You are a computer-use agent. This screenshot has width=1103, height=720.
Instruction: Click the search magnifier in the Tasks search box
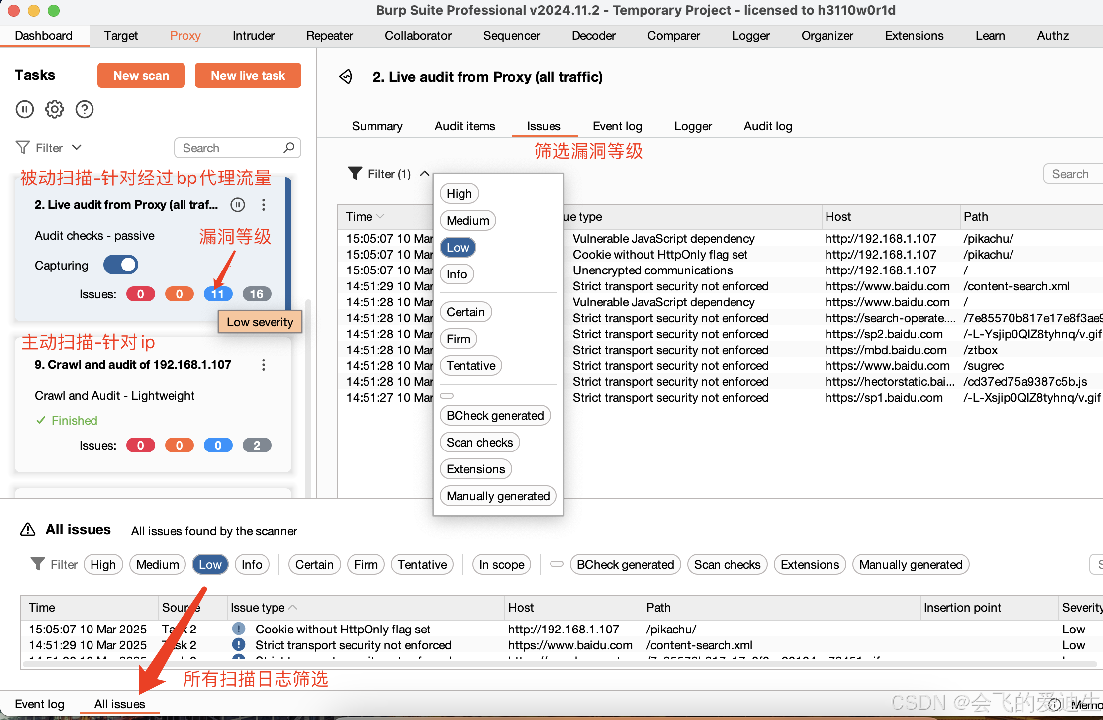[289, 148]
